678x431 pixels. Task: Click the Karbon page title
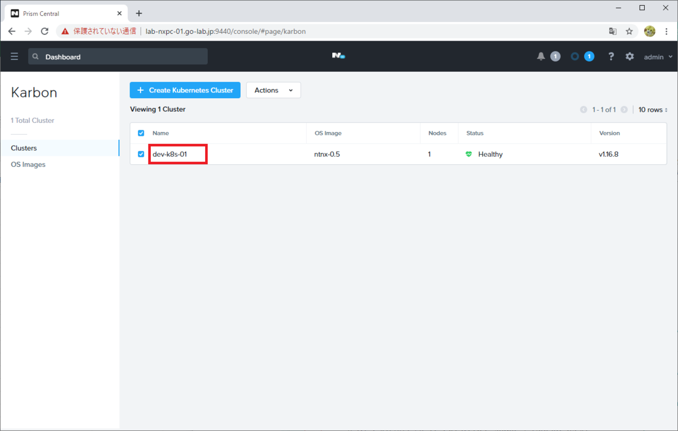tap(34, 93)
